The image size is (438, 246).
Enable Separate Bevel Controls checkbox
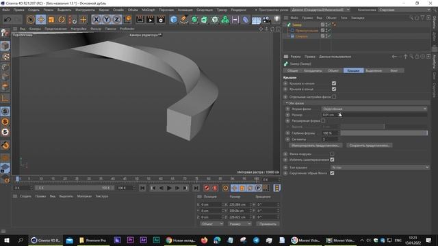point(334,97)
